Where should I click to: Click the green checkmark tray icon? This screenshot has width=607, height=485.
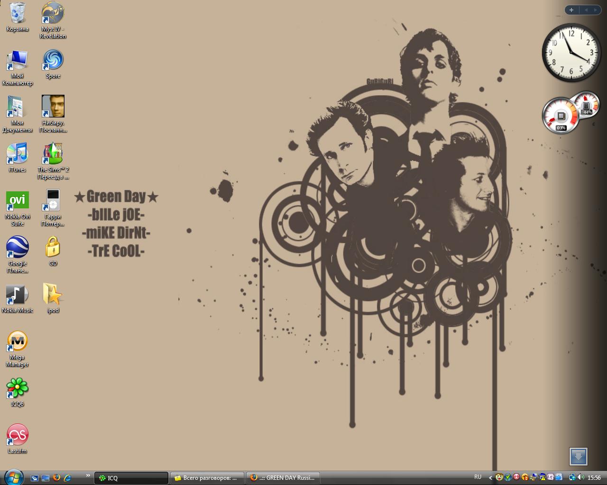(x=508, y=477)
